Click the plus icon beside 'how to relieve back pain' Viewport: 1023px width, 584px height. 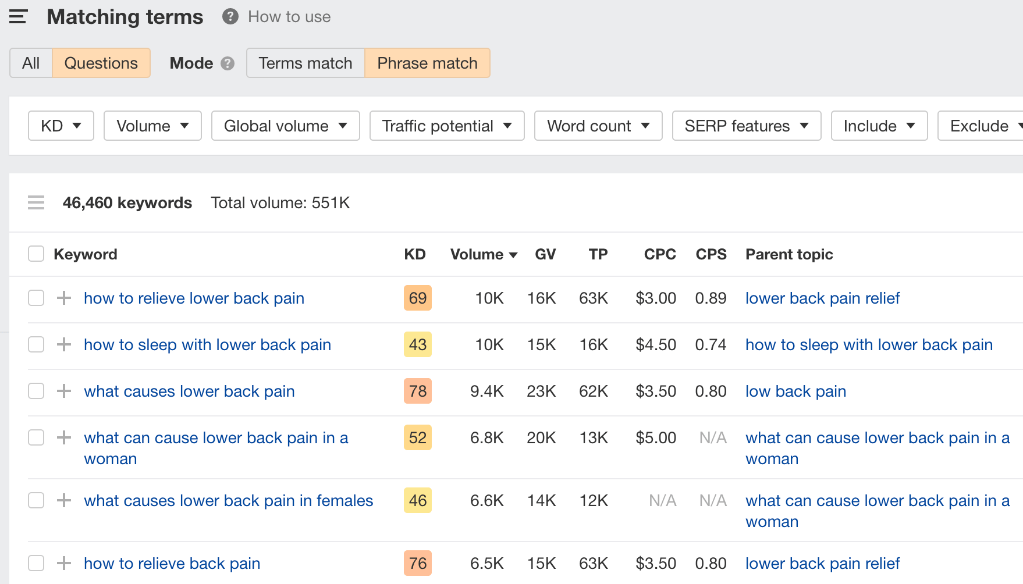pos(63,562)
